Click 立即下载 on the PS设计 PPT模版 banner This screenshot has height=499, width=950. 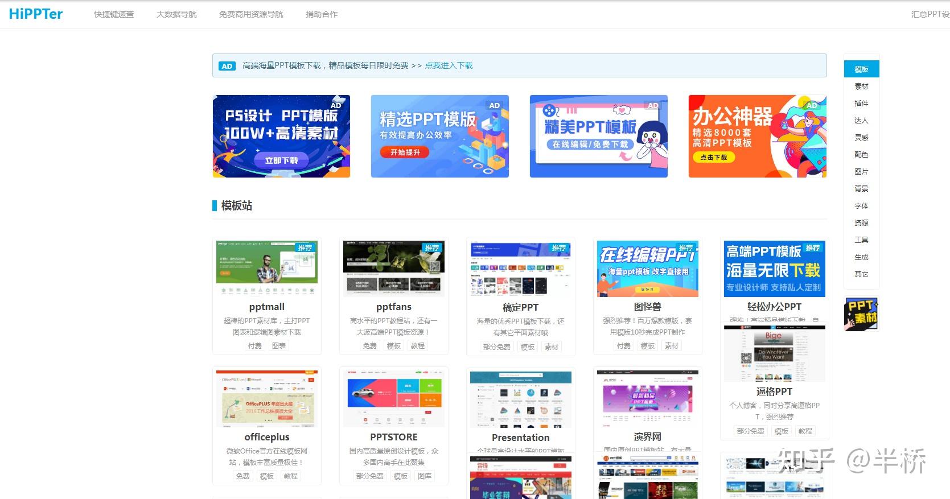(x=281, y=160)
